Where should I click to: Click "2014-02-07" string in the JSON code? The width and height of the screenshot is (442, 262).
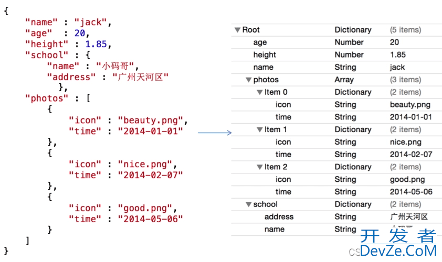pyautogui.click(x=151, y=176)
